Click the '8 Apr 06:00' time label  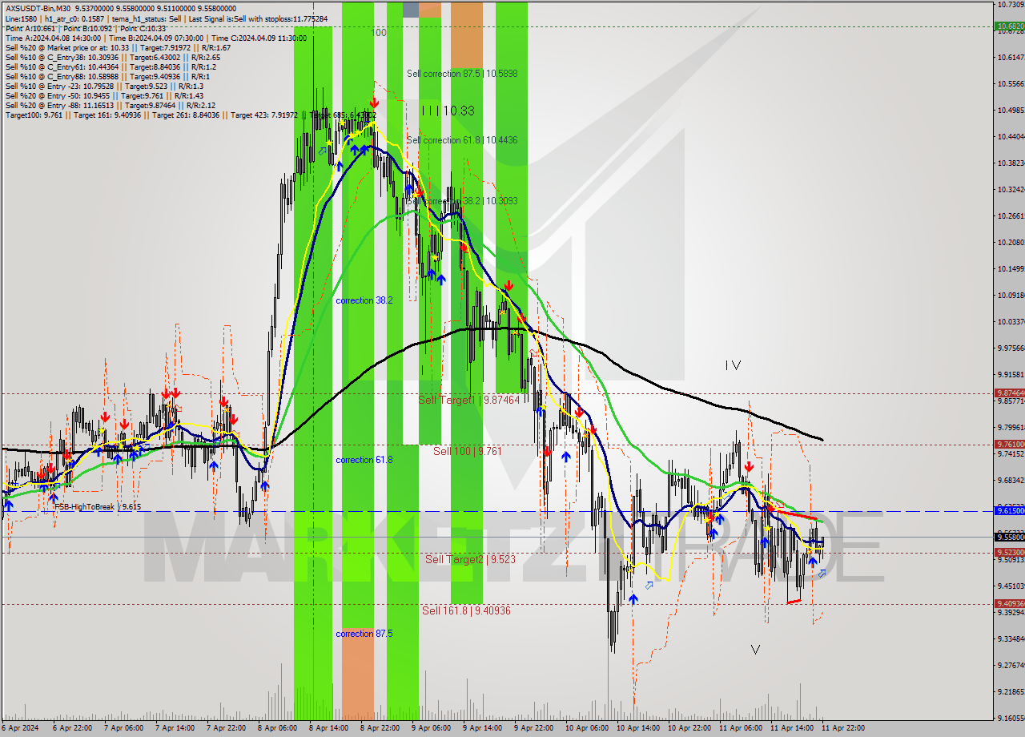277,728
